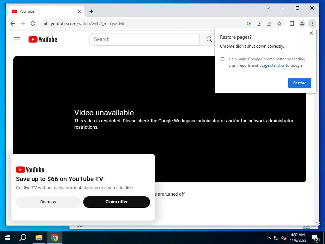Open Chrome three-dot menu

[x=312, y=24]
